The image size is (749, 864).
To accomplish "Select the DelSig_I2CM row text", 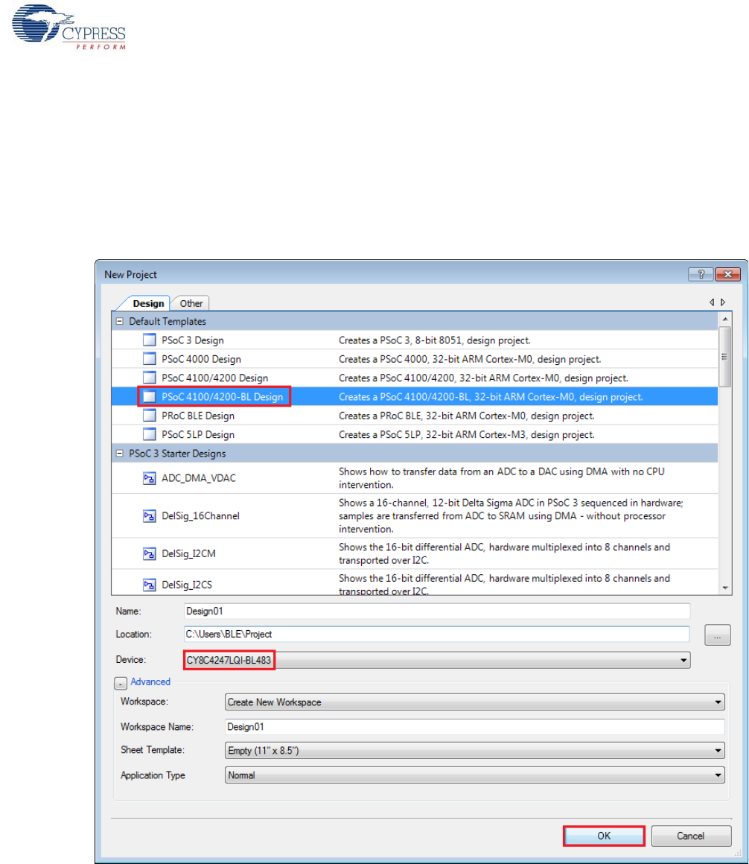I will (x=189, y=553).
